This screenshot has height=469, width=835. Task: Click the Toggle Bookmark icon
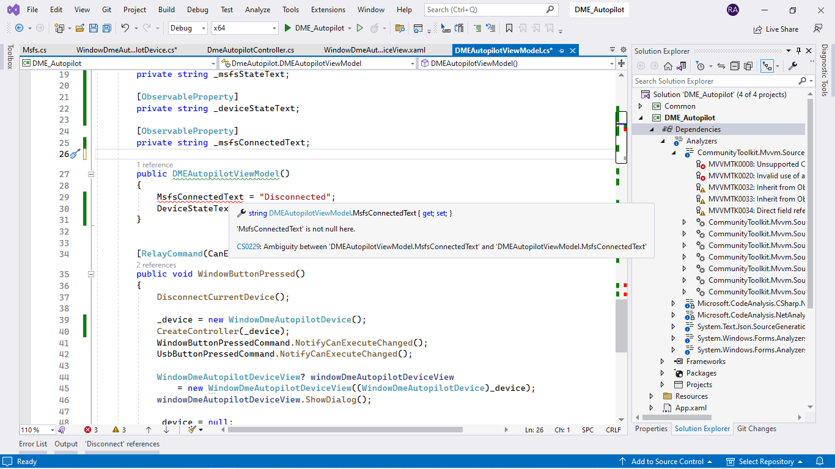tap(509, 29)
